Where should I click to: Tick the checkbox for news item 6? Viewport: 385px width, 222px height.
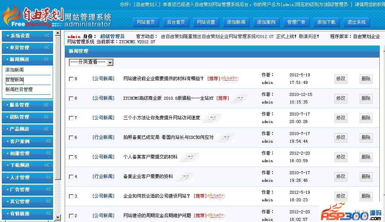pyautogui.click(x=71, y=138)
